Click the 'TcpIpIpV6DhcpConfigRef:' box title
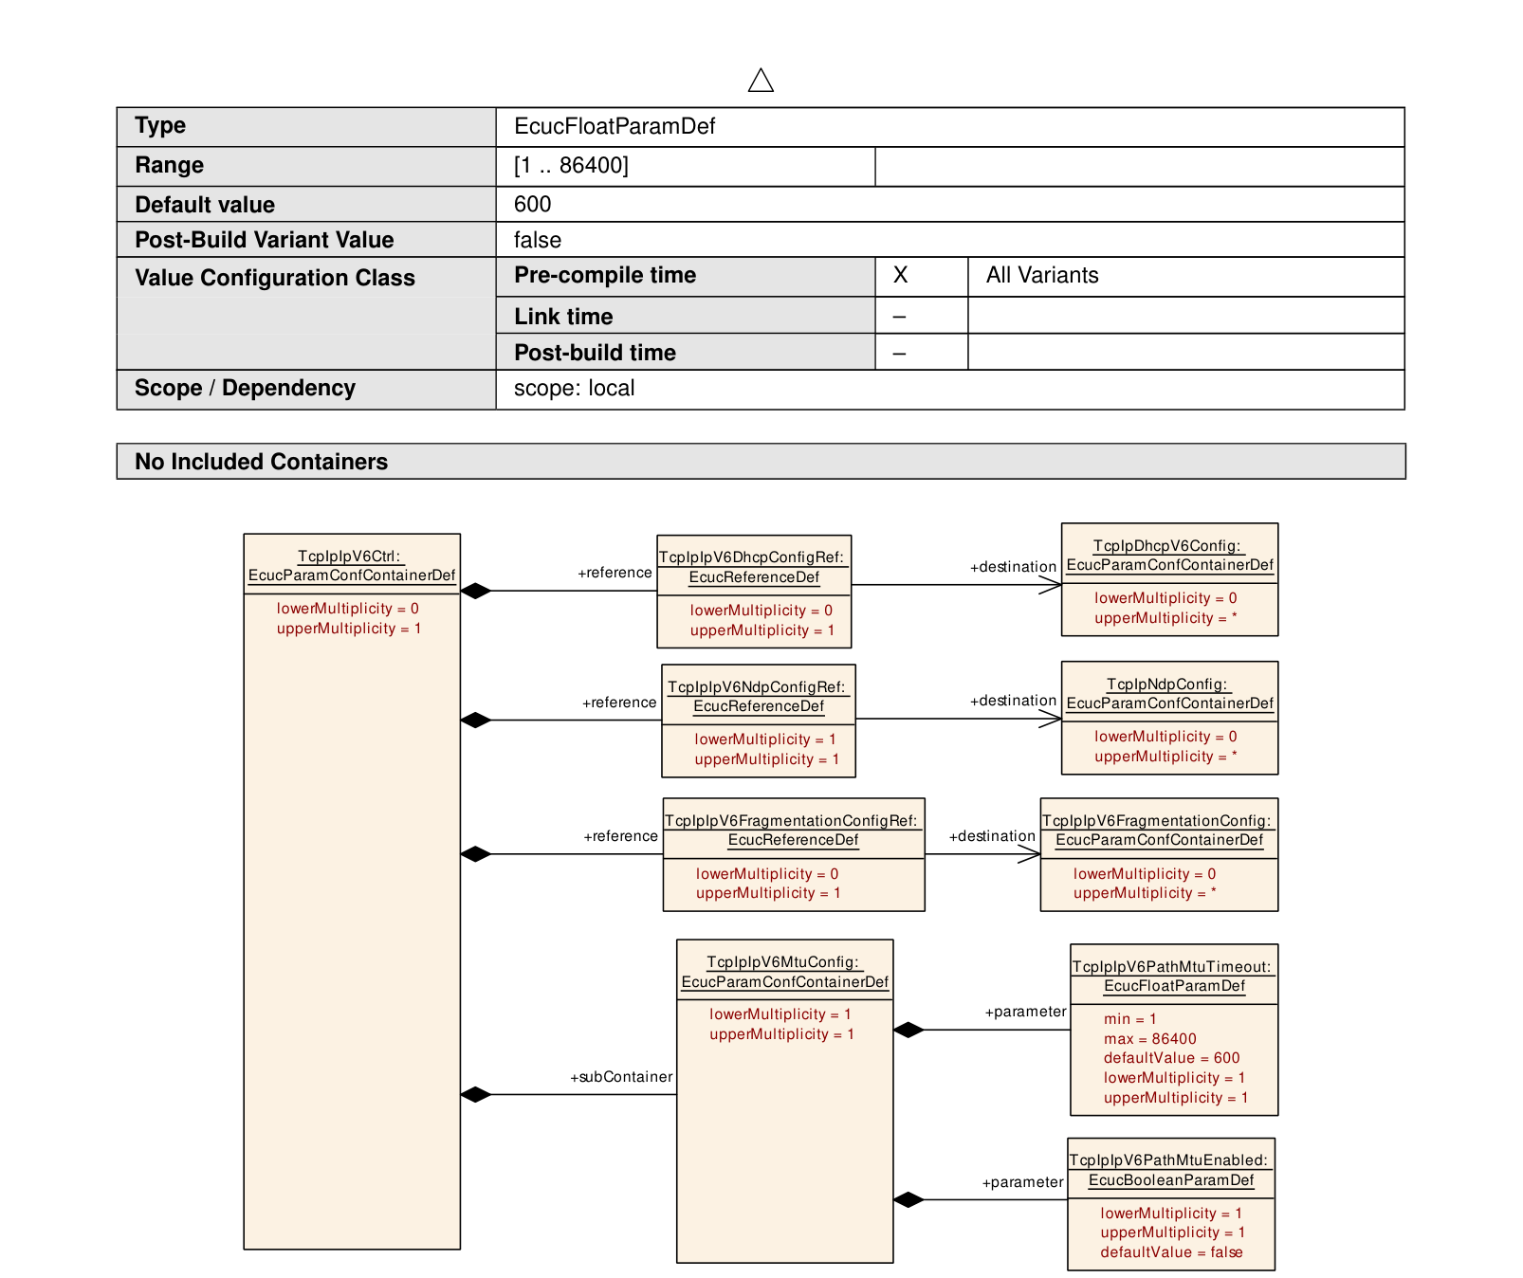1523x1278 pixels. coord(751,557)
